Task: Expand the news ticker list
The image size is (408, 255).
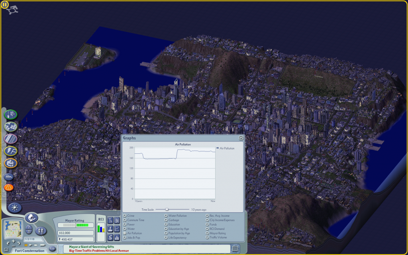Action: point(235,249)
